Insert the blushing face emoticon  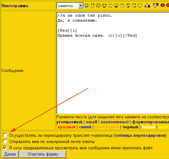98,6
